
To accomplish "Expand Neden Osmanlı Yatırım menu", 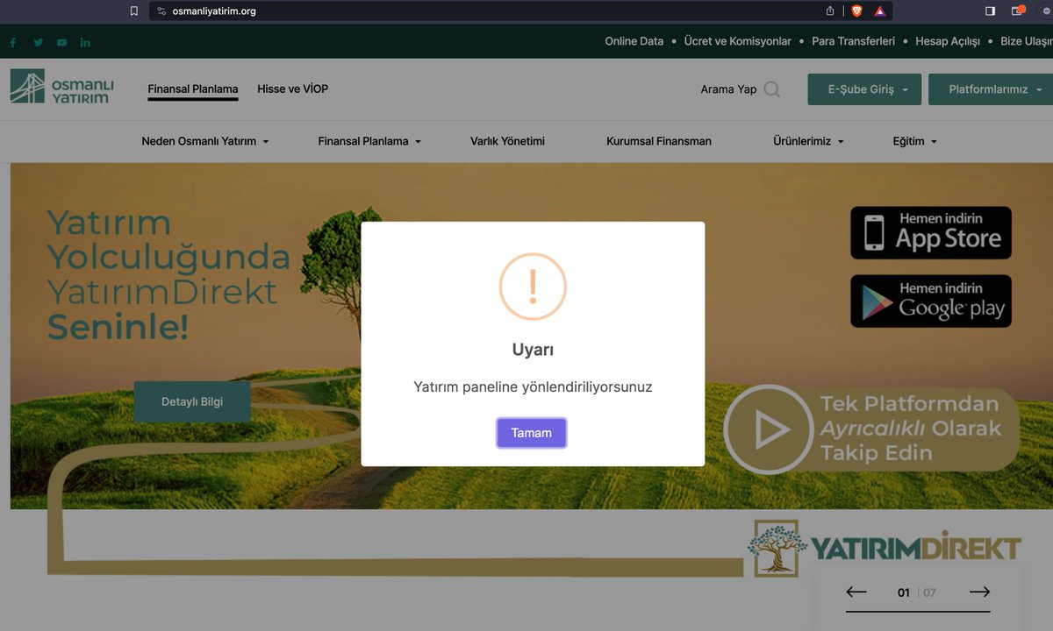I will point(205,141).
